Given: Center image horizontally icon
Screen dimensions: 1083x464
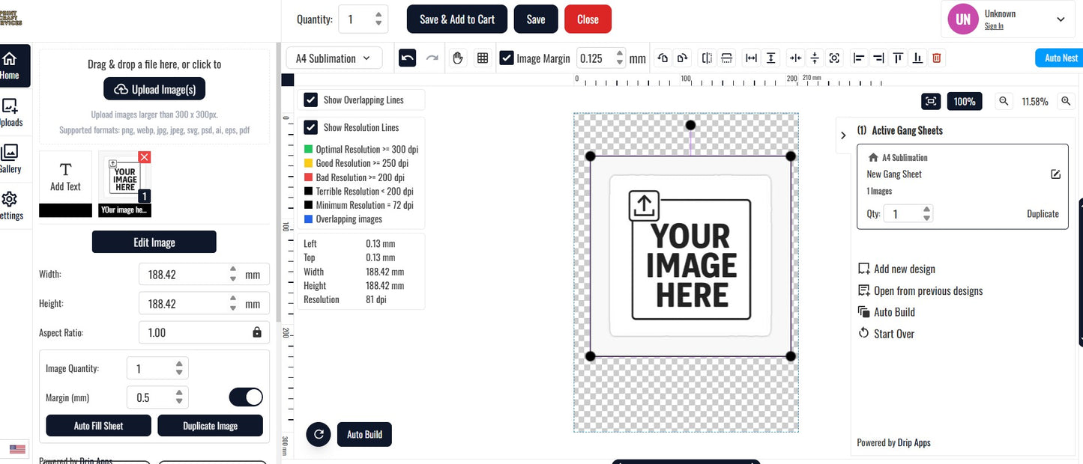Looking at the screenshot, I should [795, 58].
